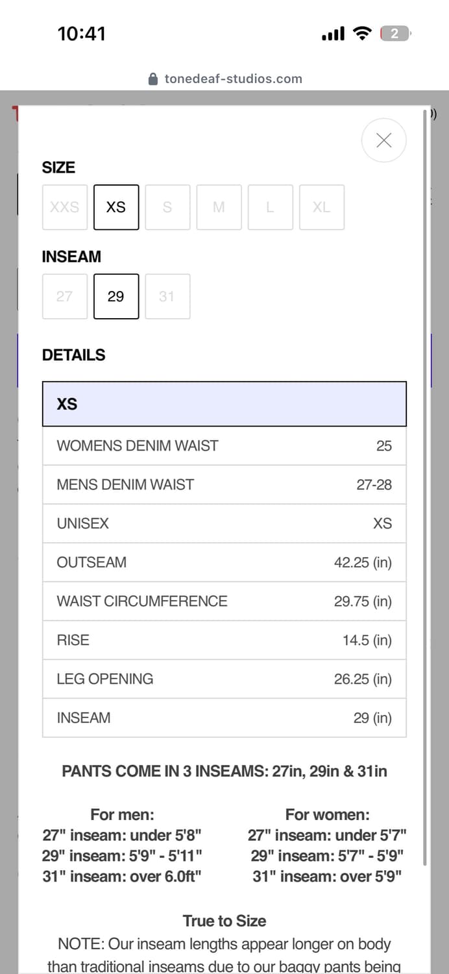Select size XS option
This screenshot has width=449, height=974.
(116, 207)
